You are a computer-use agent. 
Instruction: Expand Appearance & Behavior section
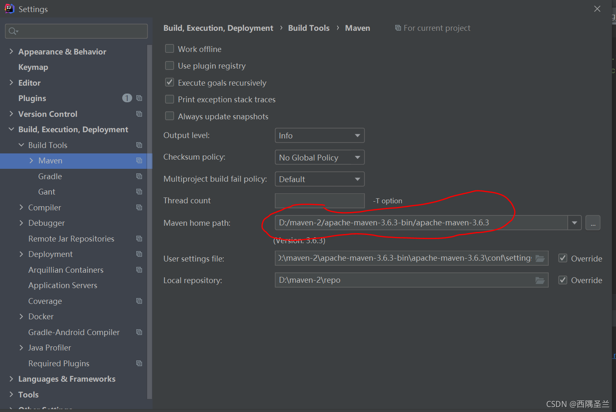11,51
